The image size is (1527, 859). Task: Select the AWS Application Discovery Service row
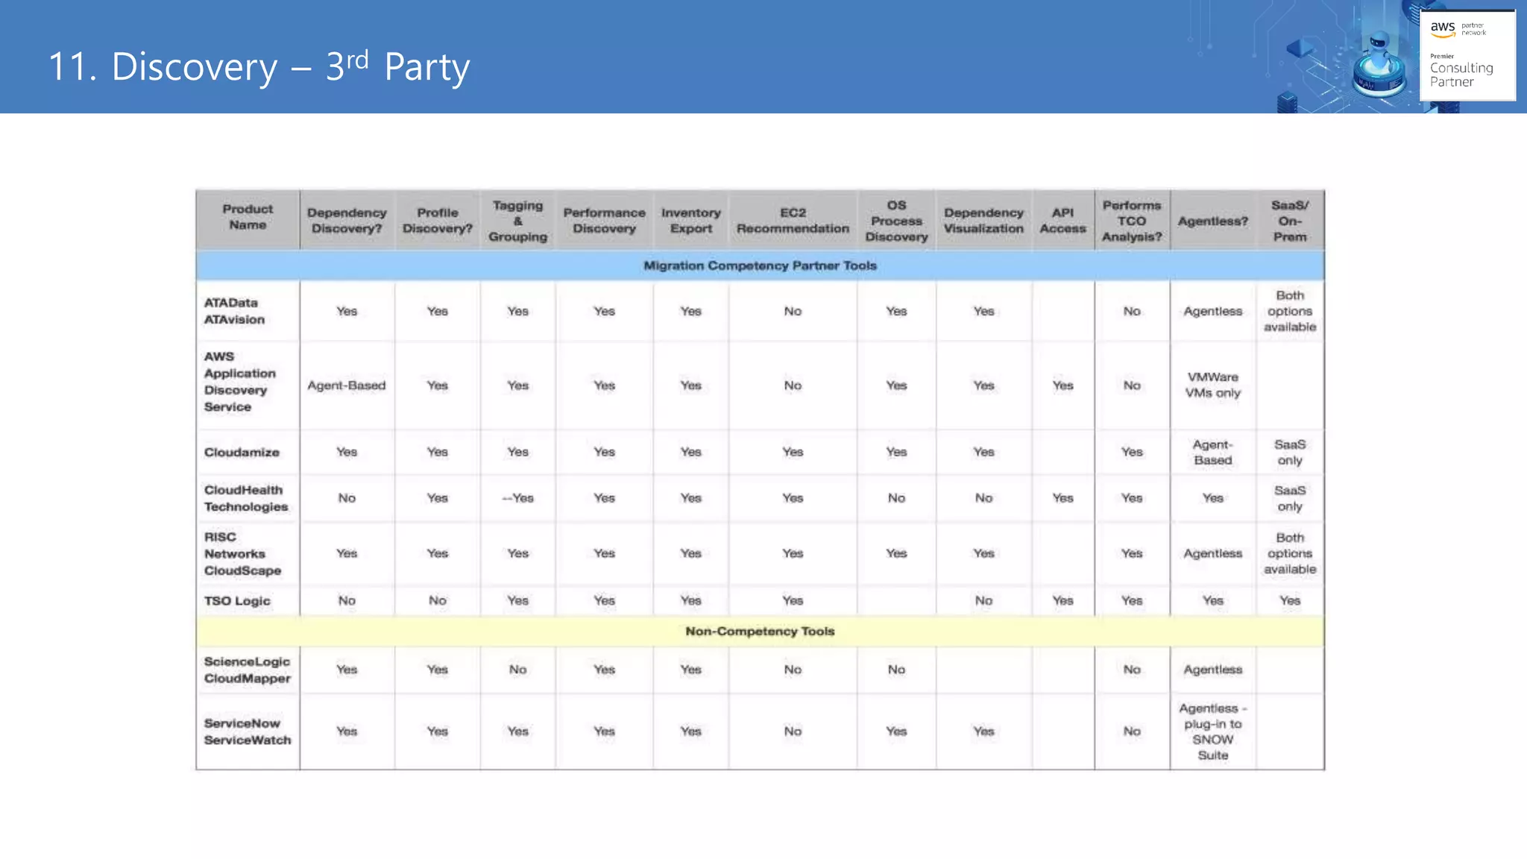point(239,382)
